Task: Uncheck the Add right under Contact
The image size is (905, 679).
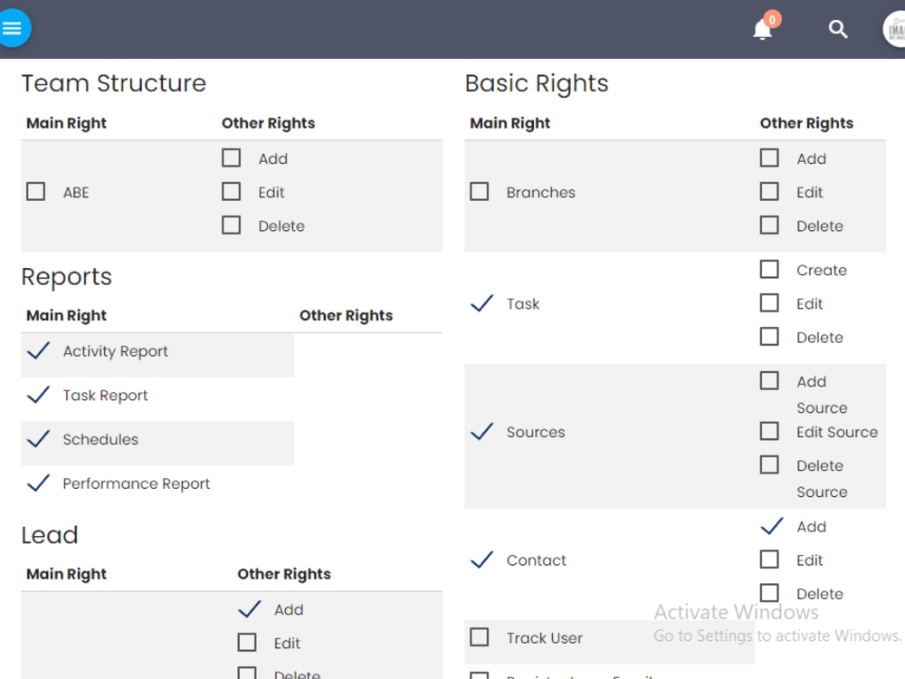Action: (772, 526)
